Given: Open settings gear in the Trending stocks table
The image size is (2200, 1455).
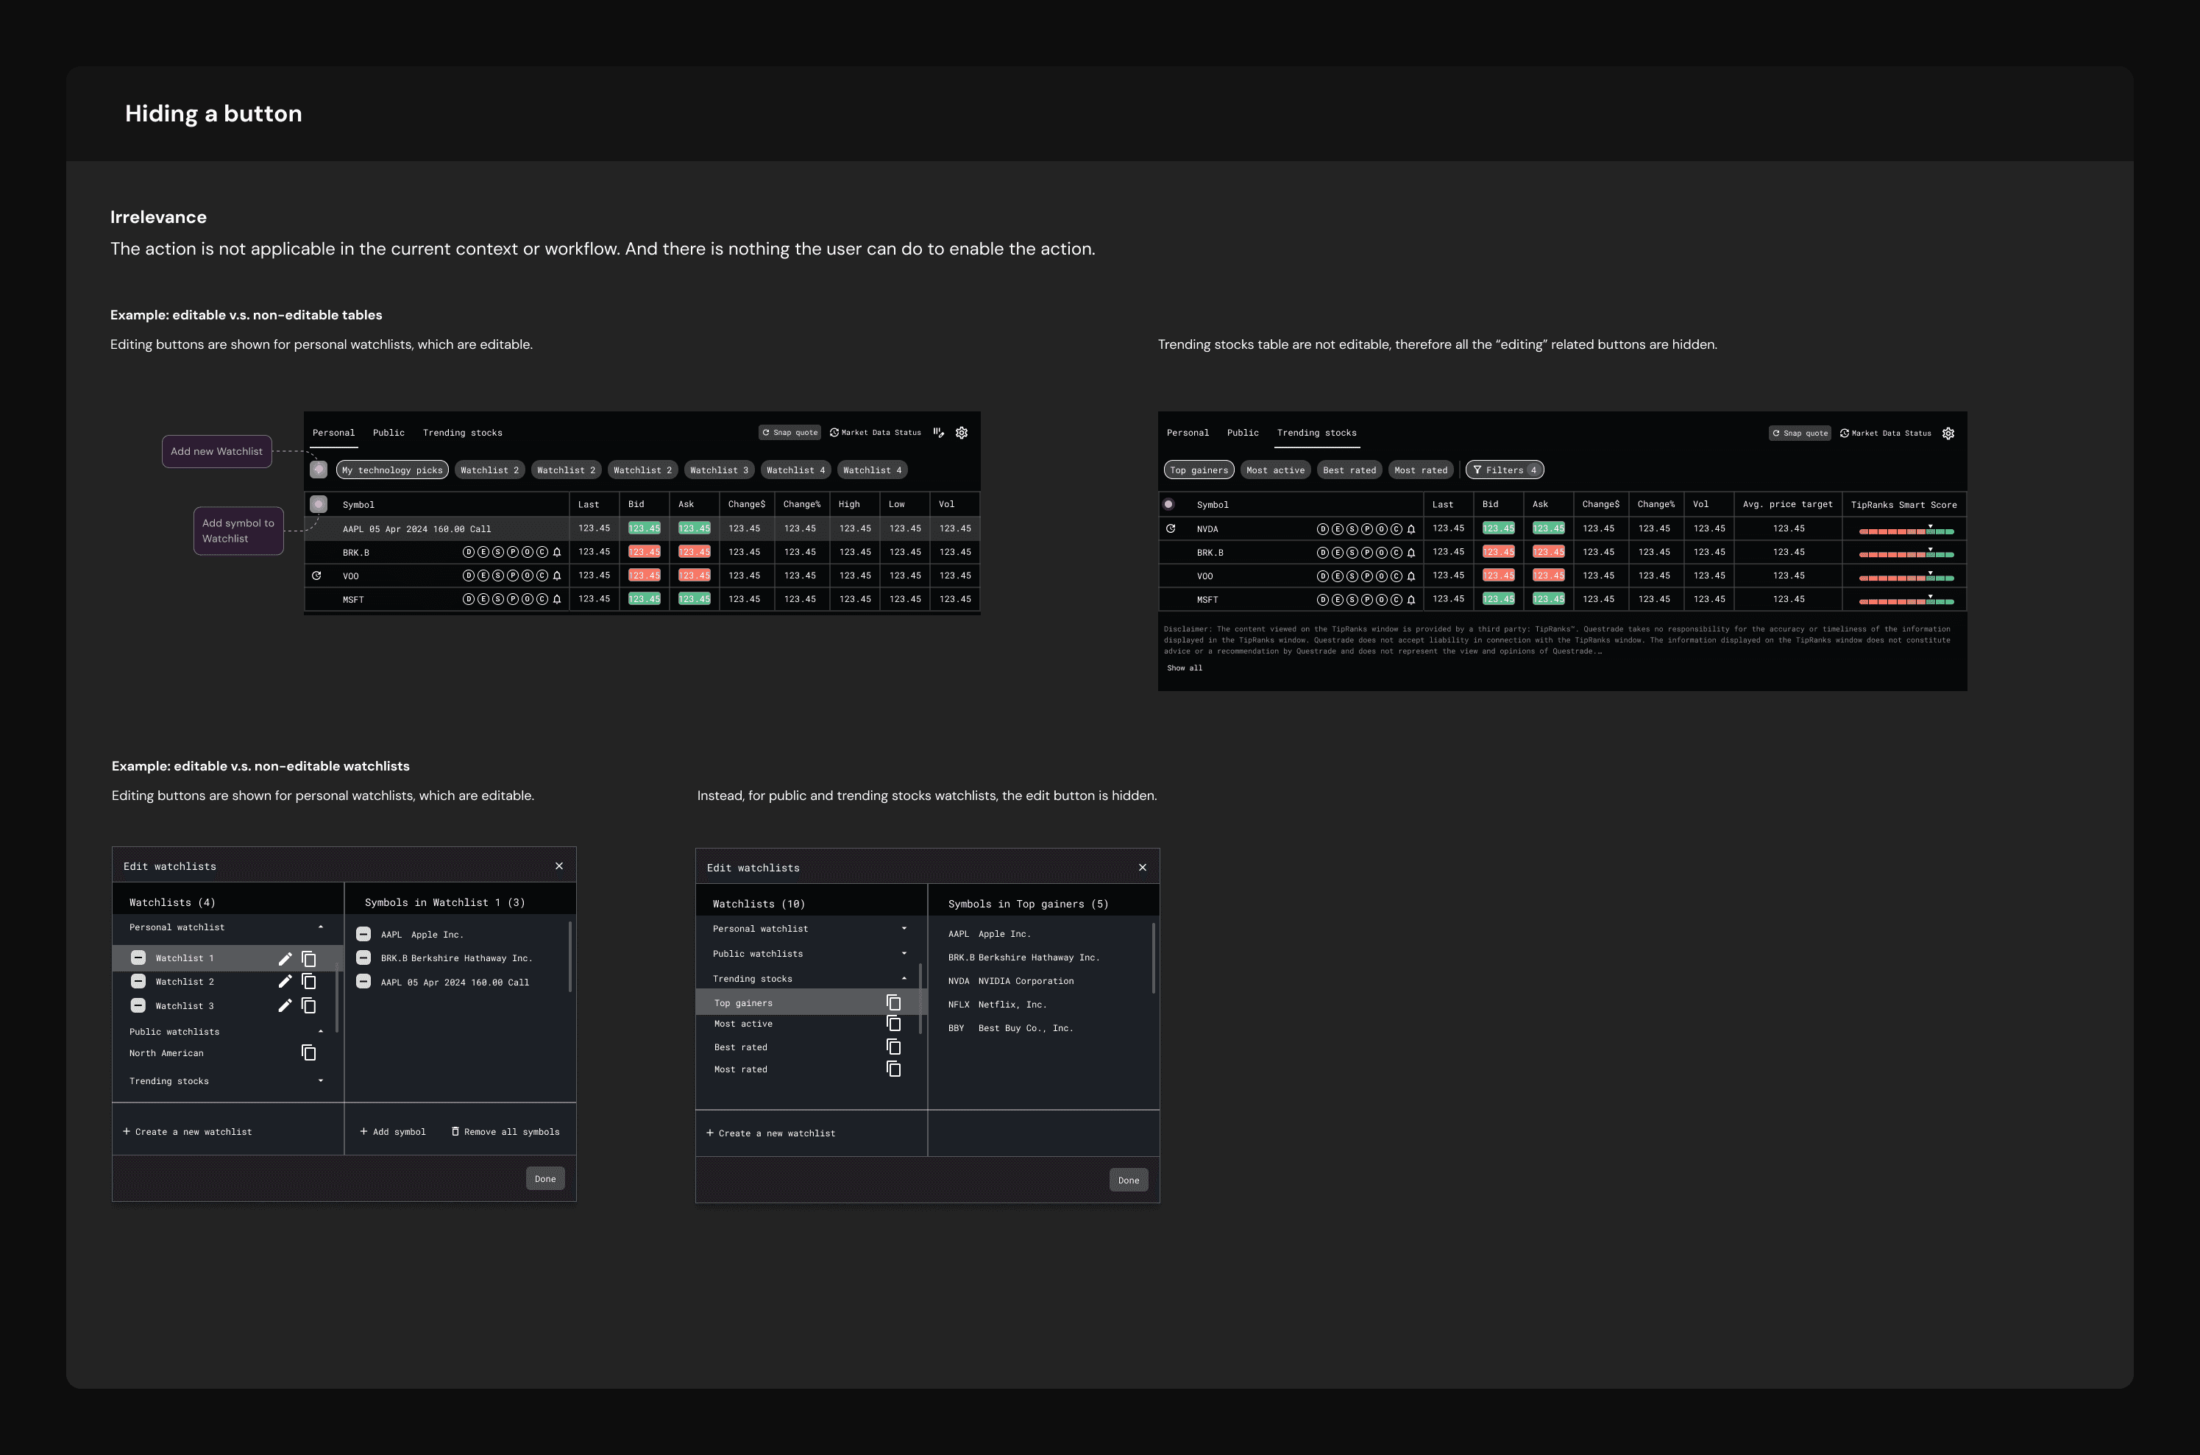Looking at the screenshot, I should click(1948, 433).
